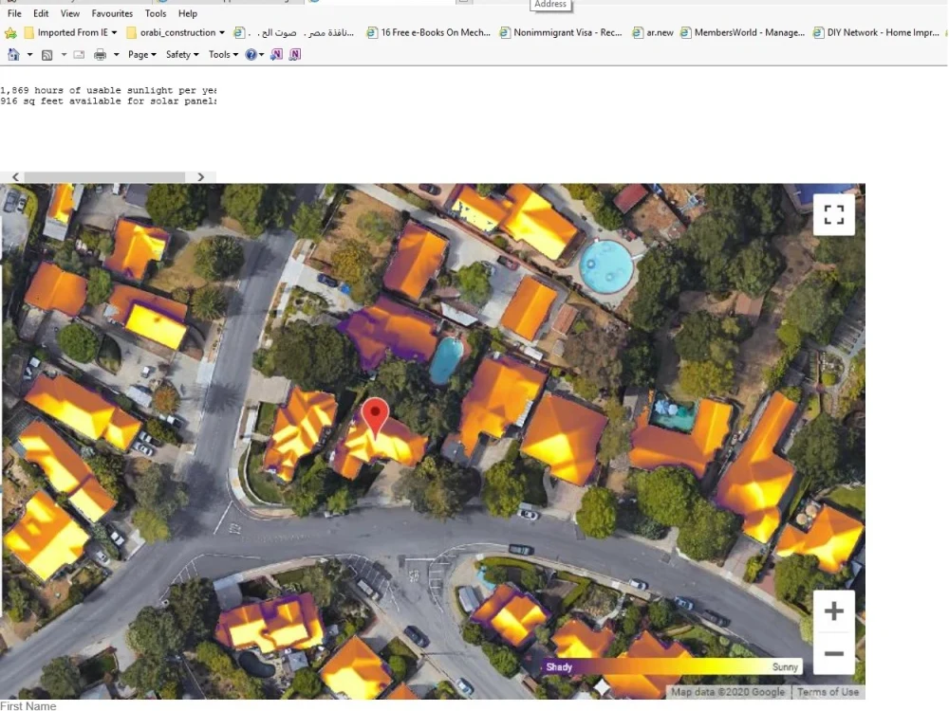This screenshot has height=711, width=949.
Task: Click the left arrow of horizontal scrollbar
Action: click(16, 177)
